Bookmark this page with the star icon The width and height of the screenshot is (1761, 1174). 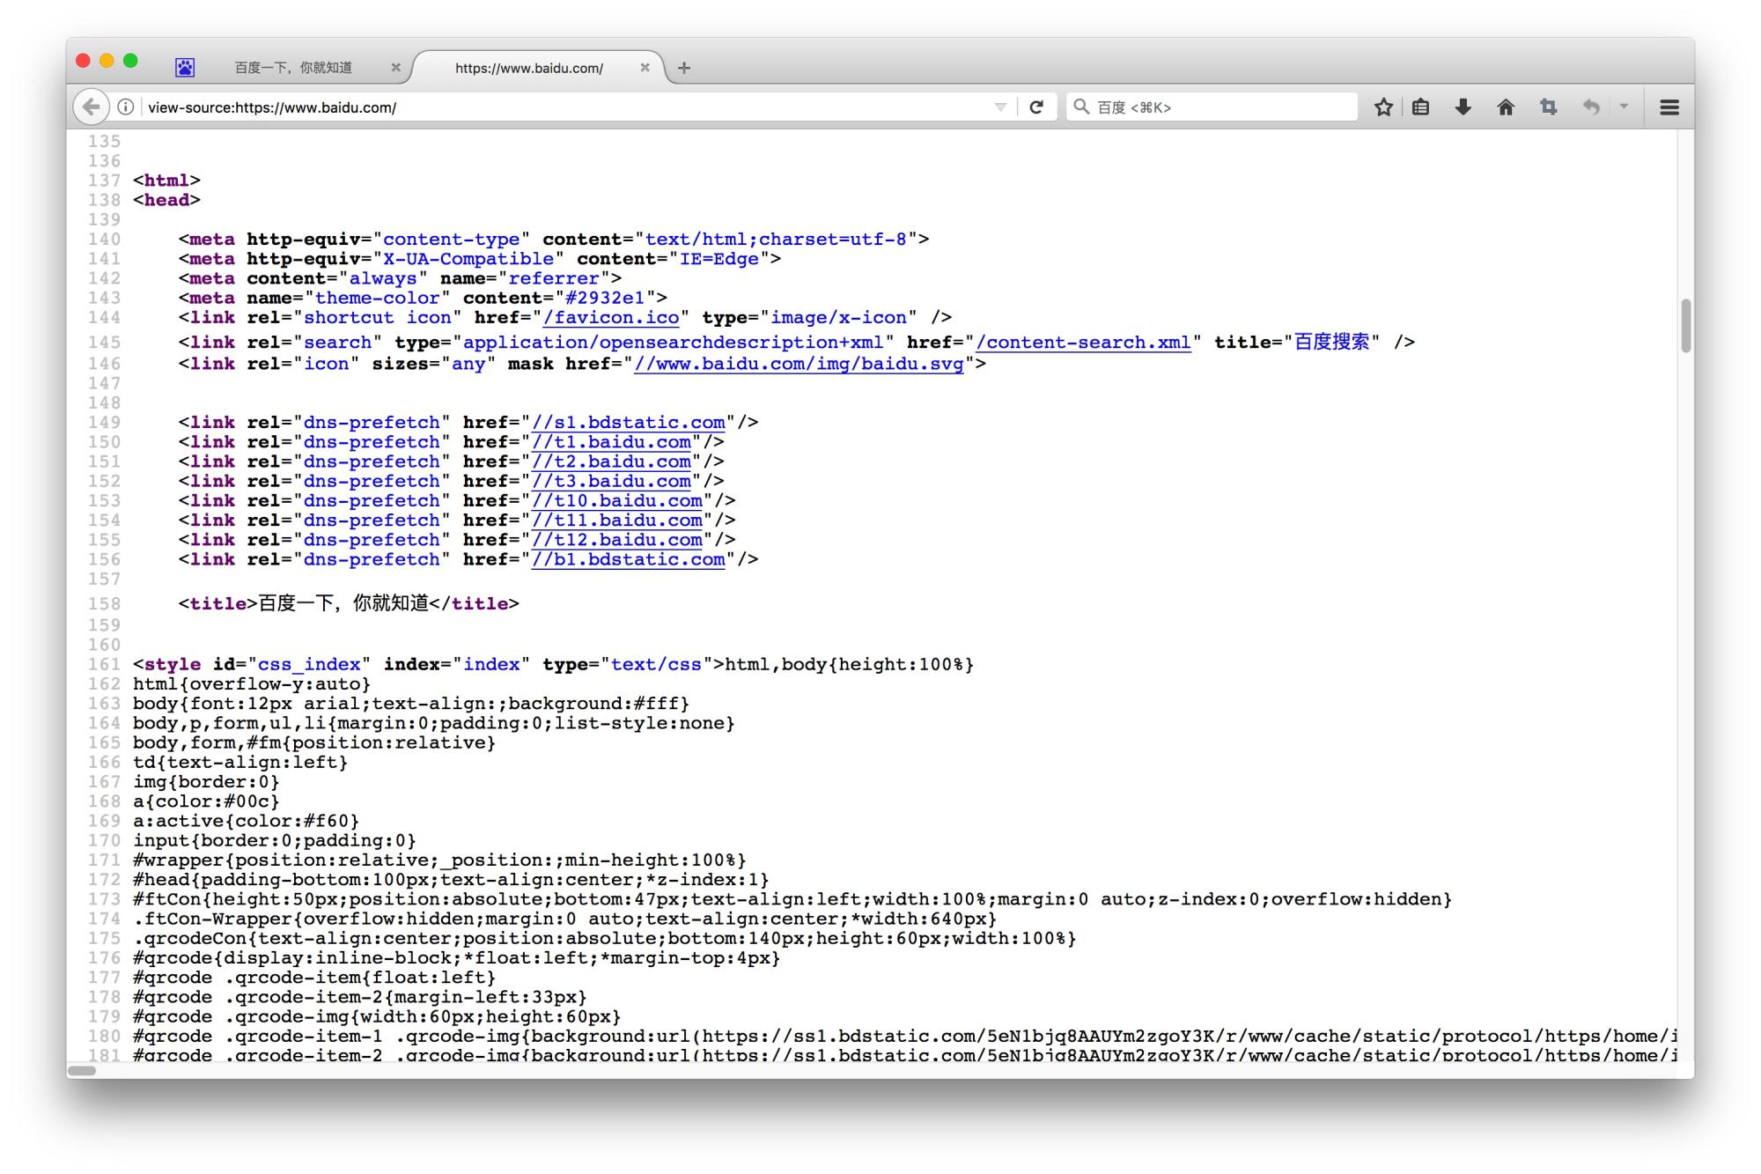(1383, 107)
